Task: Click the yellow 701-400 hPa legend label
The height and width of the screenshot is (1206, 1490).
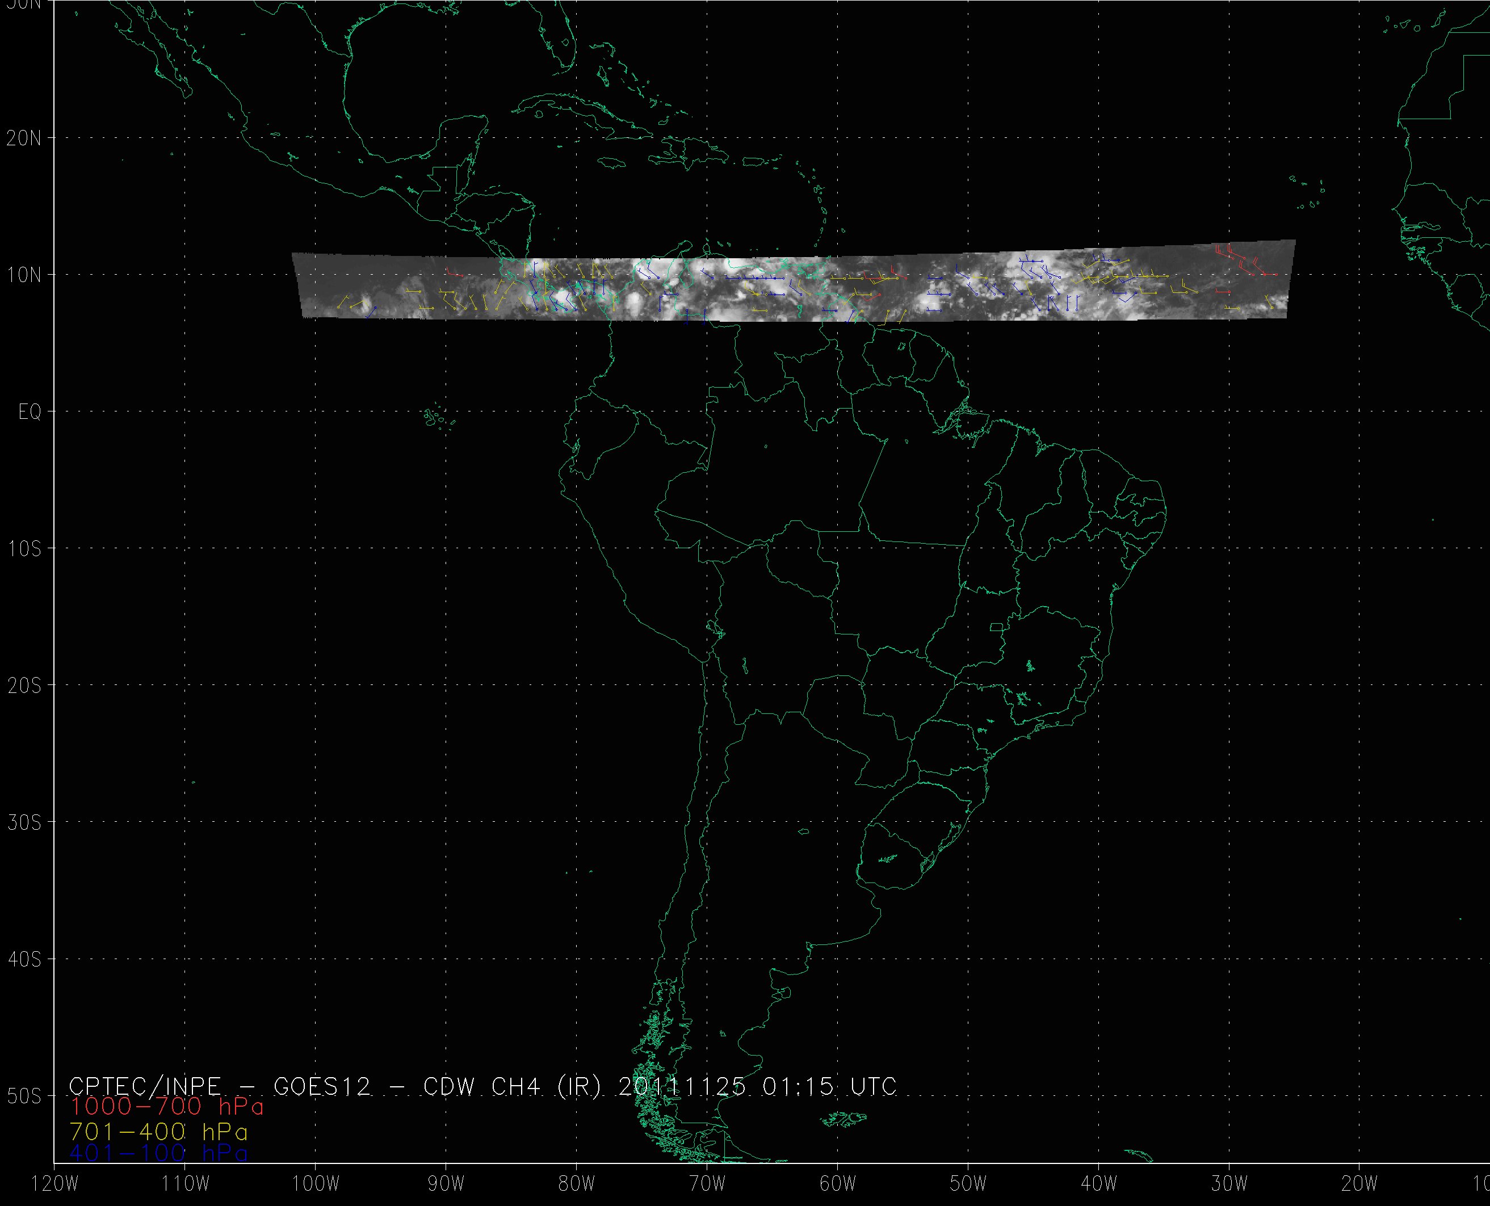Action: pyautogui.click(x=158, y=1132)
